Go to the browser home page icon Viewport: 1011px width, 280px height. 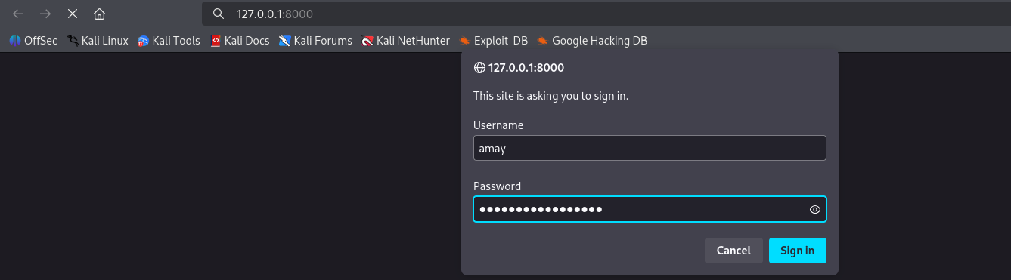click(x=99, y=14)
